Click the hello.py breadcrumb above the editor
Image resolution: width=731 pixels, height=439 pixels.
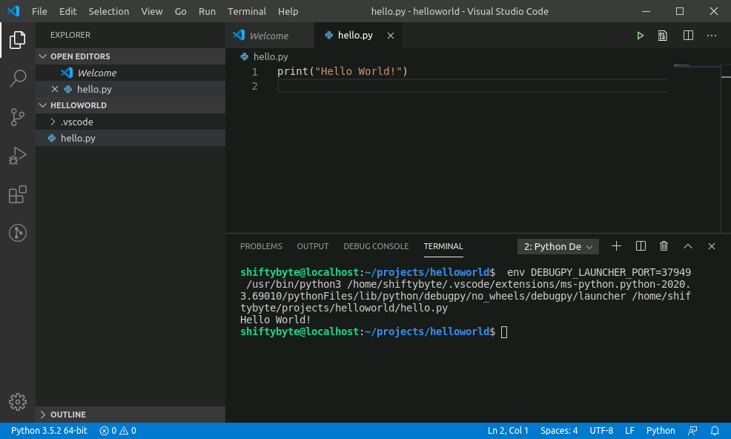tap(265, 57)
